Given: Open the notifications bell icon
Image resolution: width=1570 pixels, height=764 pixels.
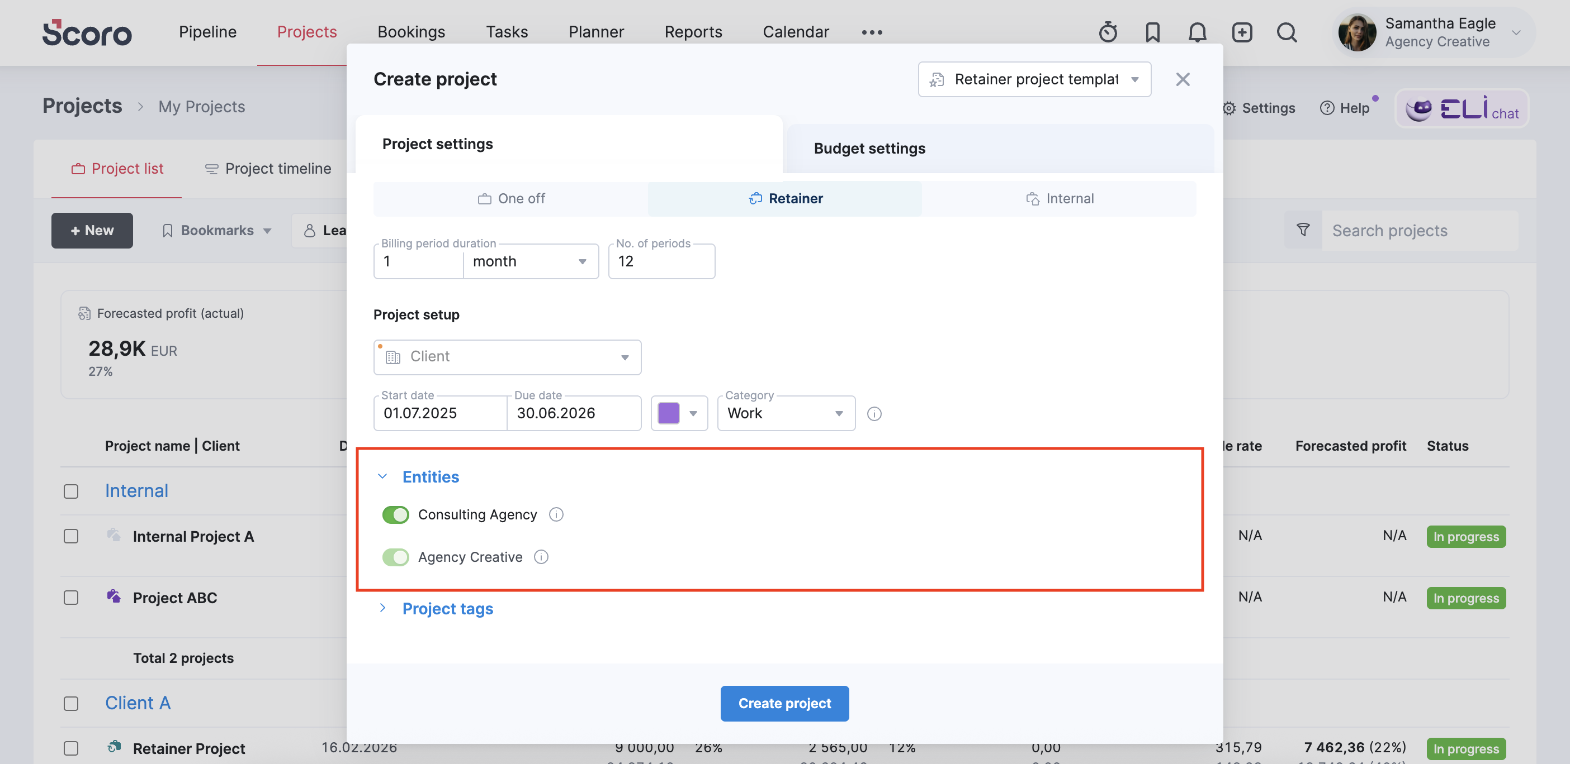Looking at the screenshot, I should tap(1197, 32).
